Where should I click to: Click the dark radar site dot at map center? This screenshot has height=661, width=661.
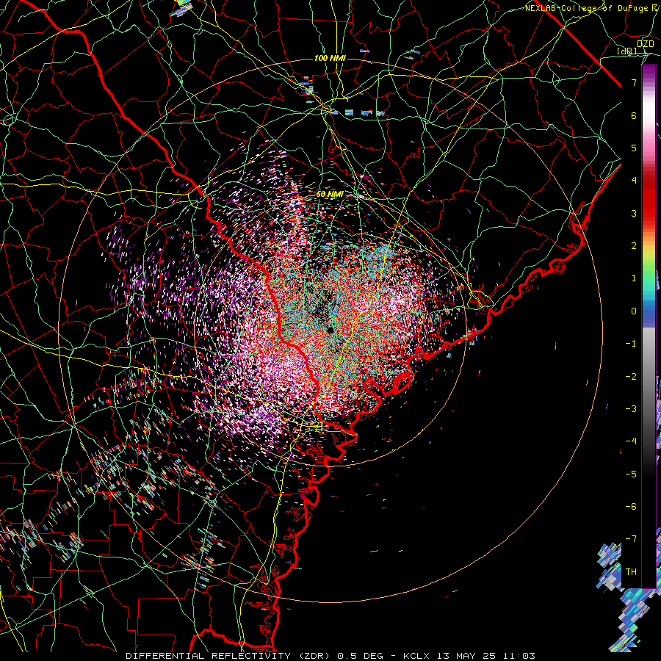330,330
